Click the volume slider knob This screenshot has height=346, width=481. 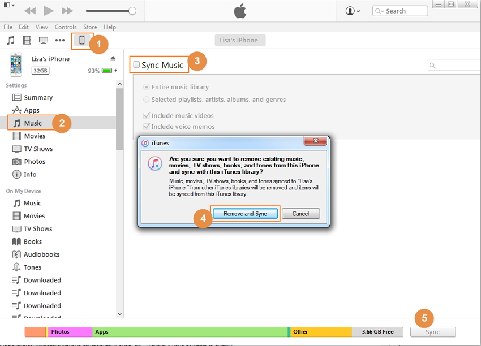tap(132, 11)
